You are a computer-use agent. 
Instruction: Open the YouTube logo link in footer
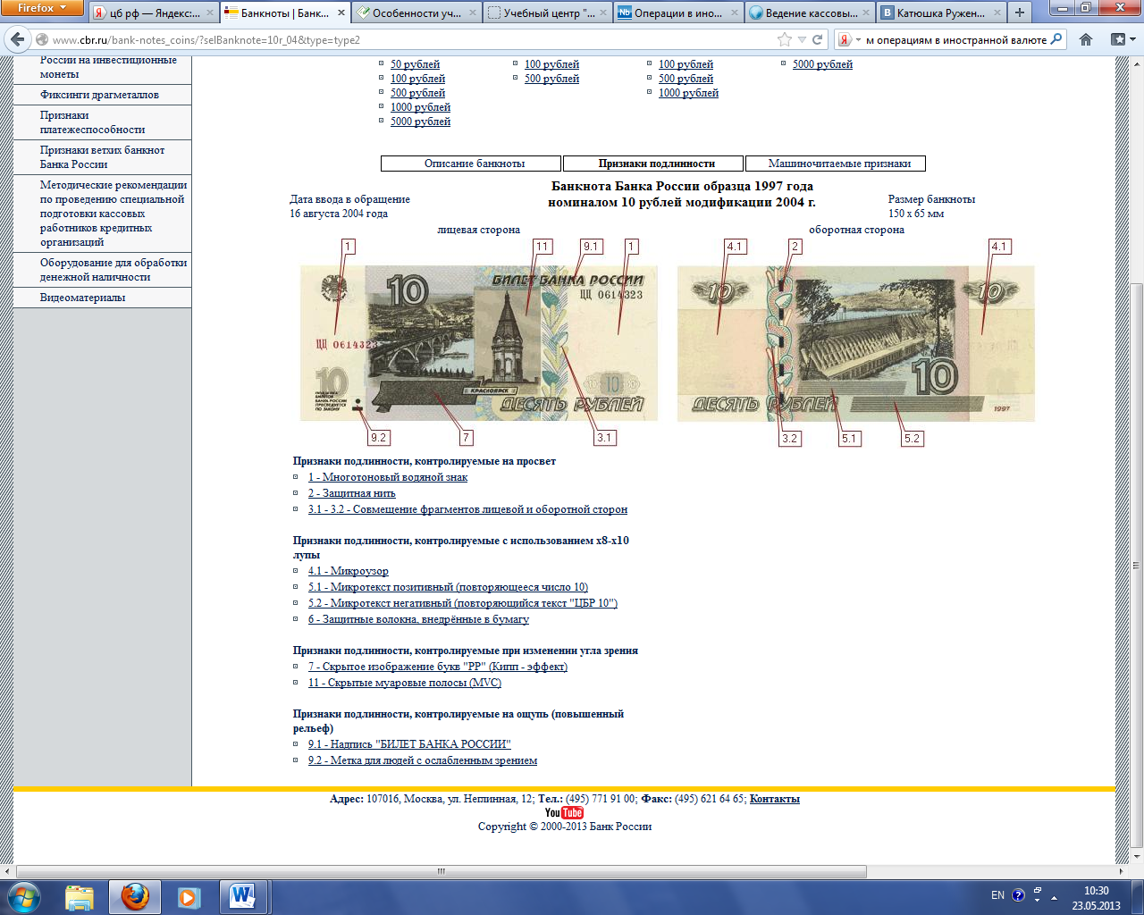coord(564,812)
